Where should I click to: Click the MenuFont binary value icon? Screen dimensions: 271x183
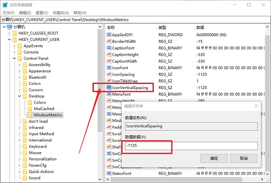[109, 94]
